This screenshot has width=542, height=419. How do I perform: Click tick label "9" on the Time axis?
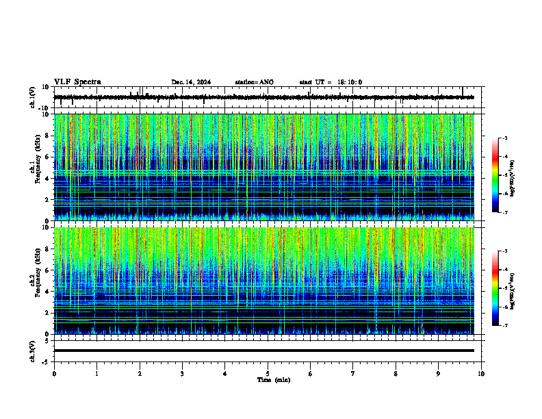point(438,374)
